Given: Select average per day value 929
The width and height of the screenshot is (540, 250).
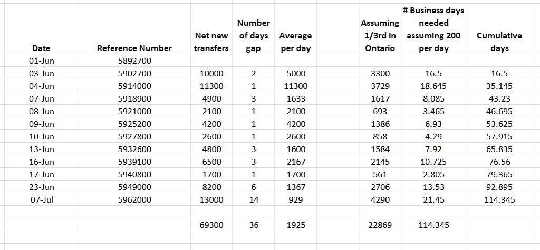Looking at the screenshot, I should coord(296,200).
